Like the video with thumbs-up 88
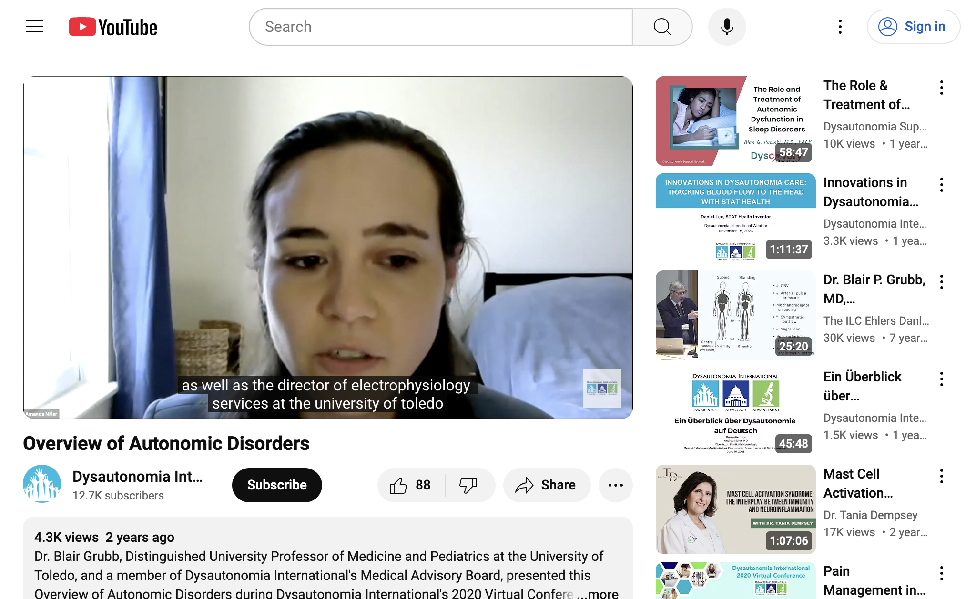 [411, 485]
